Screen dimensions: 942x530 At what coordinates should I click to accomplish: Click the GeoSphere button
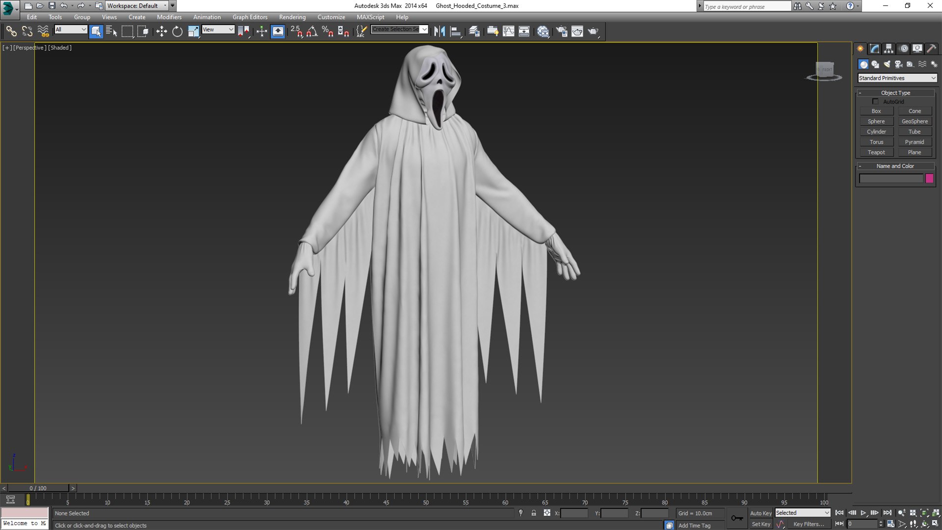915,121
